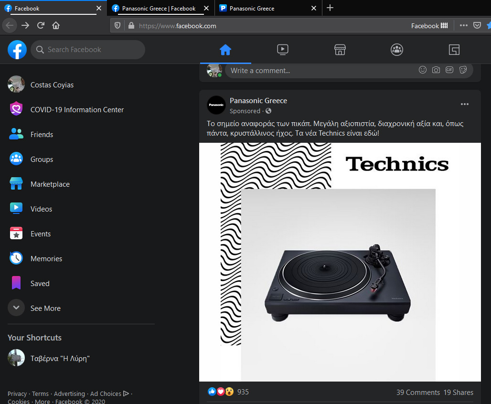
Task: Open the Advertising footer link
Action: (x=70, y=393)
